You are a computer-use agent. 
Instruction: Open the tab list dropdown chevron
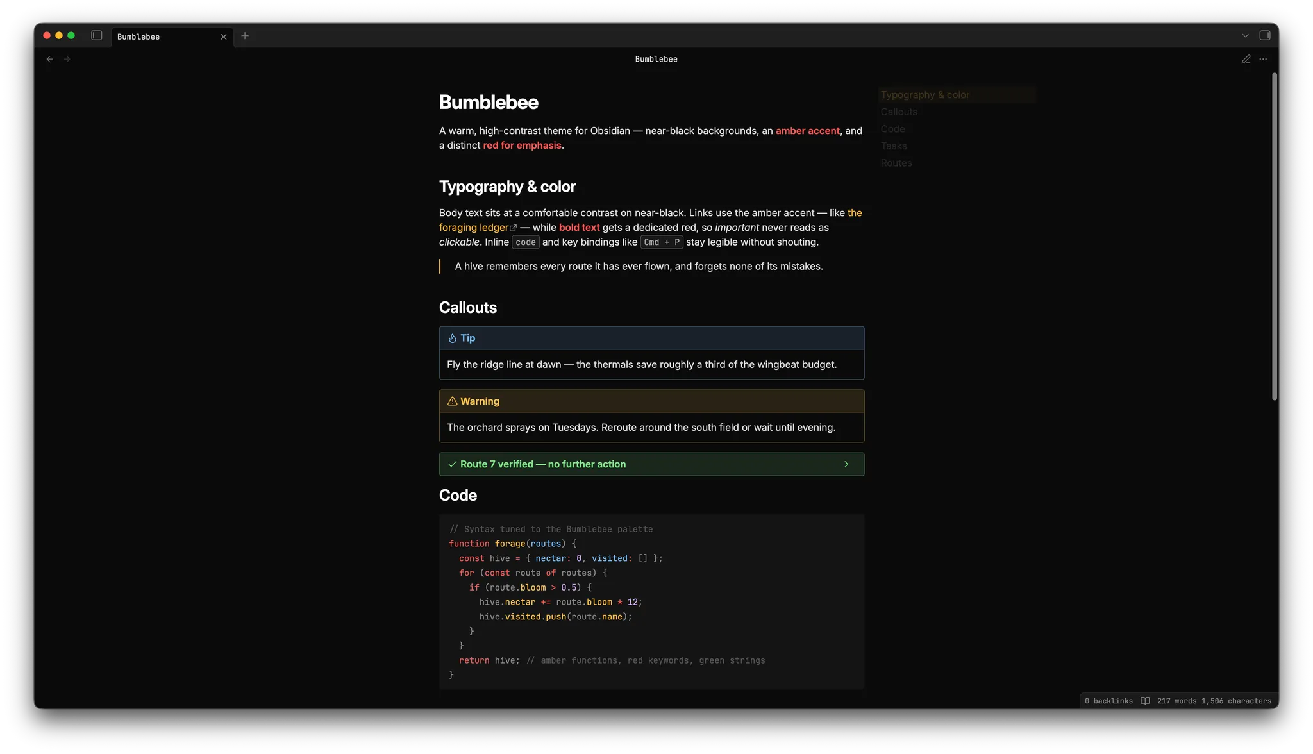click(x=1245, y=36)
